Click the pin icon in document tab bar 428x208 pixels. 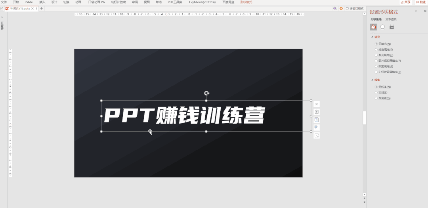(x=335, y=8)
